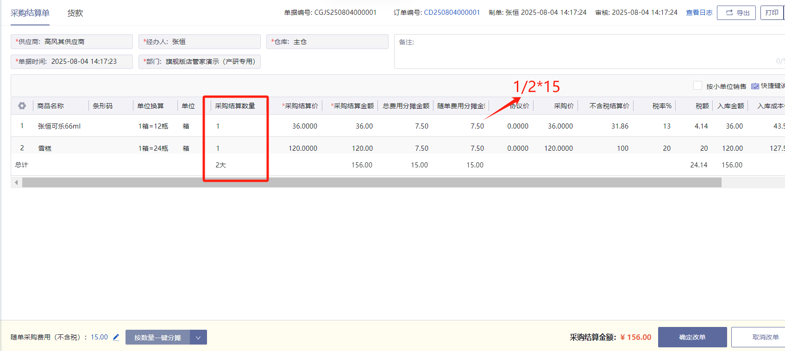Click the 按数量一键分摊 allocate button

pyautogui.click(x=157, y=338)
